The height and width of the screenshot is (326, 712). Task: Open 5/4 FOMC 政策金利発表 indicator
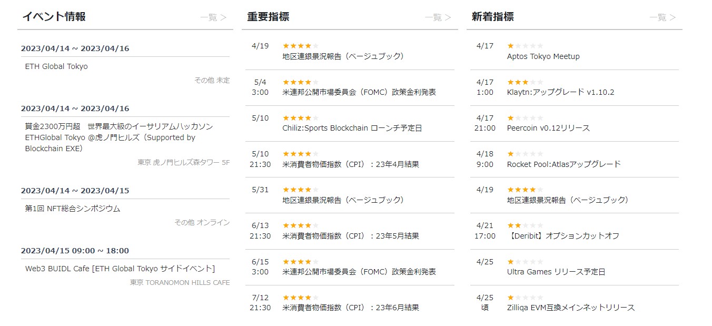point(359,92)
